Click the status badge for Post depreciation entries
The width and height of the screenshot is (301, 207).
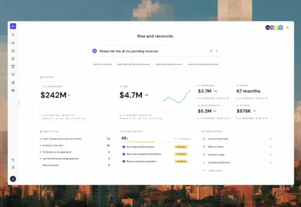pos(181,147)
